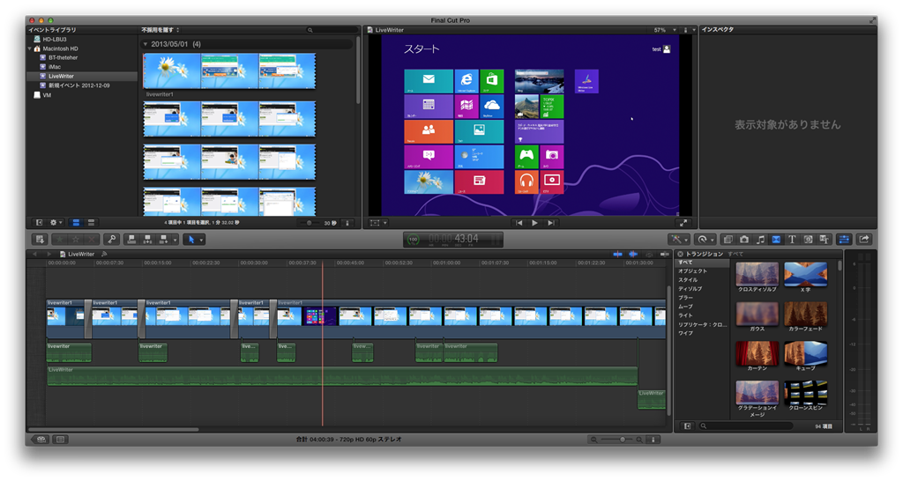Image resolution: width=903 pixels, height=481 pixels.
Task: Open the themes browser icon
Action: point(825,240)
